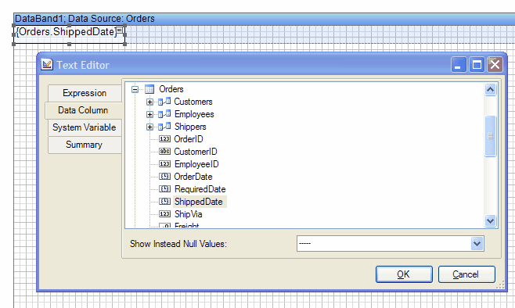Switch to the Summary tab
This screenshot has width=515, height=308.
point(85,145)
